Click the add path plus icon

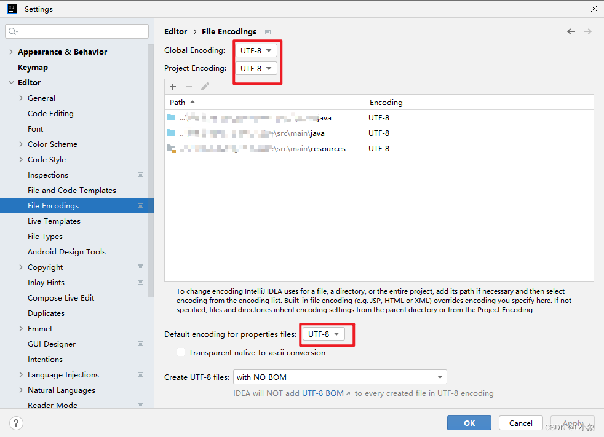coord(173,87)
